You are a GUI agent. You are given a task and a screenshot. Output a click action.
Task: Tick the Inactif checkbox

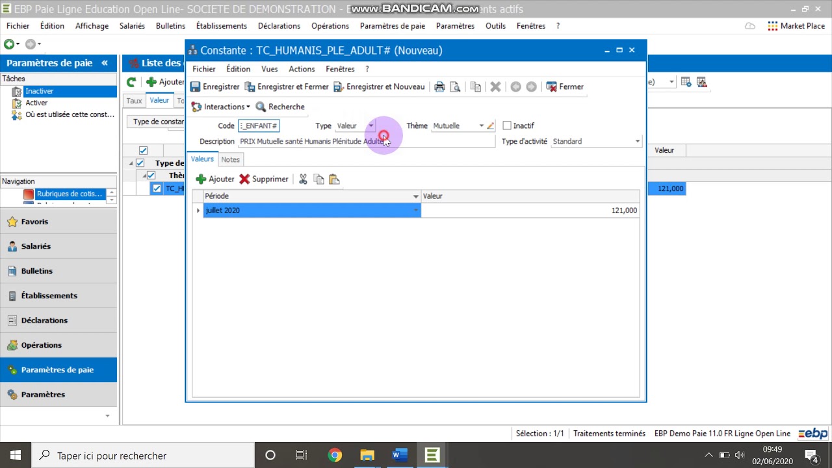507,125
